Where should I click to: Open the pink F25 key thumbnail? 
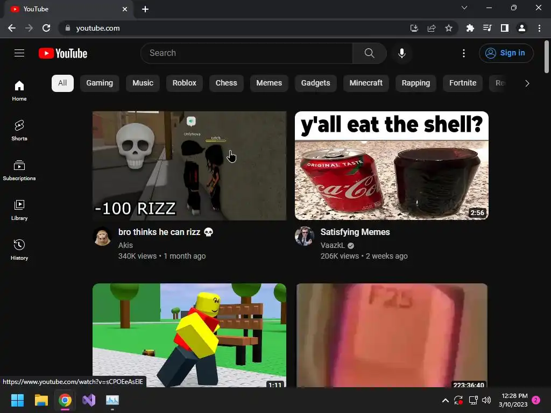tap(392, 336)
